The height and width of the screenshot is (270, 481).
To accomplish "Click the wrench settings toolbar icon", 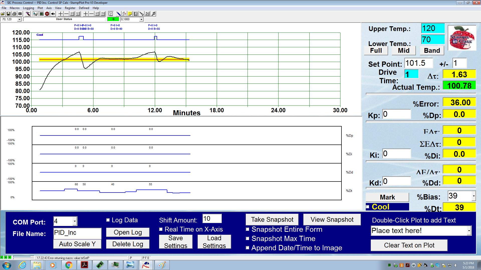I will 153,14.
